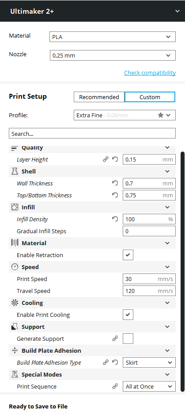
Task: Reset Wall Thickness with the revert arrow
Action: [115, 183]
